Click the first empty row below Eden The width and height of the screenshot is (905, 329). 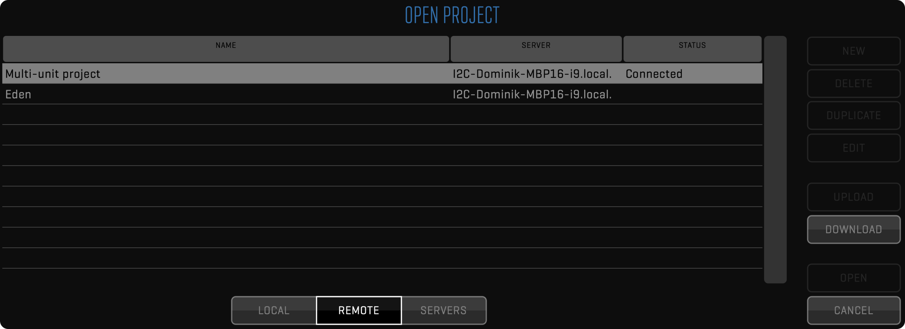point(382,115)
